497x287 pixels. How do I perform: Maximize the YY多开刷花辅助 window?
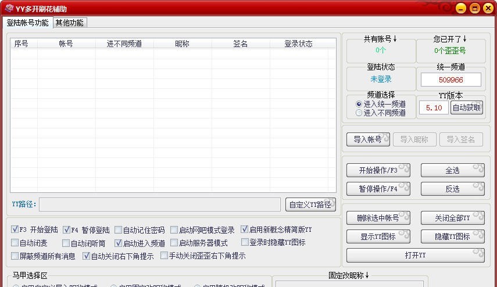tap(474, 8)
